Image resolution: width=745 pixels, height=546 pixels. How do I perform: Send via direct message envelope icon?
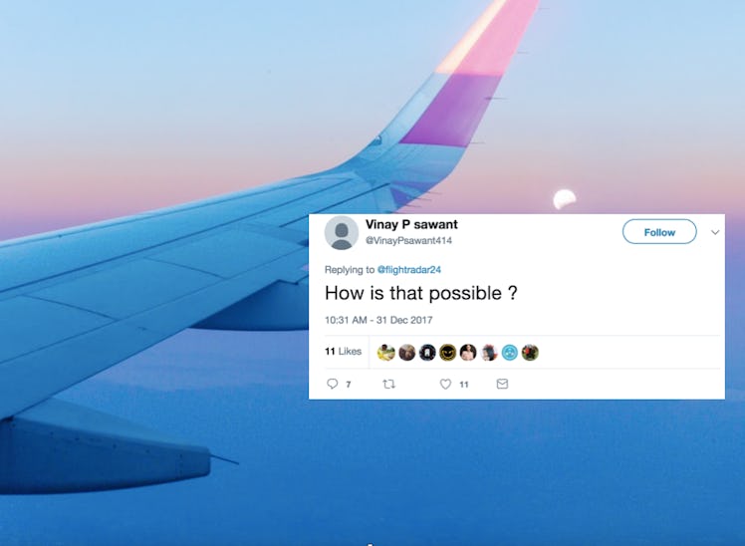(502, 384)
